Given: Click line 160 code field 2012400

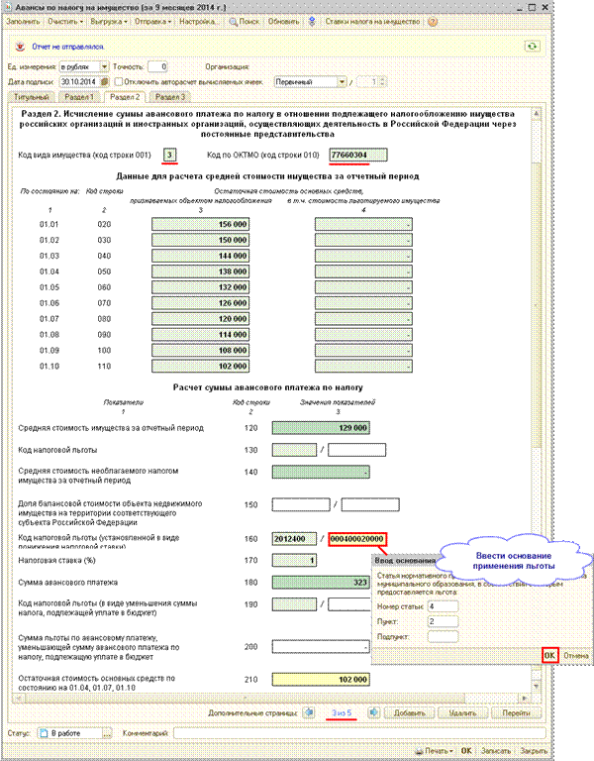Looking at the screenshot, I should 294,539.
